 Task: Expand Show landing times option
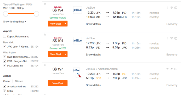click(x=15, y=22)
